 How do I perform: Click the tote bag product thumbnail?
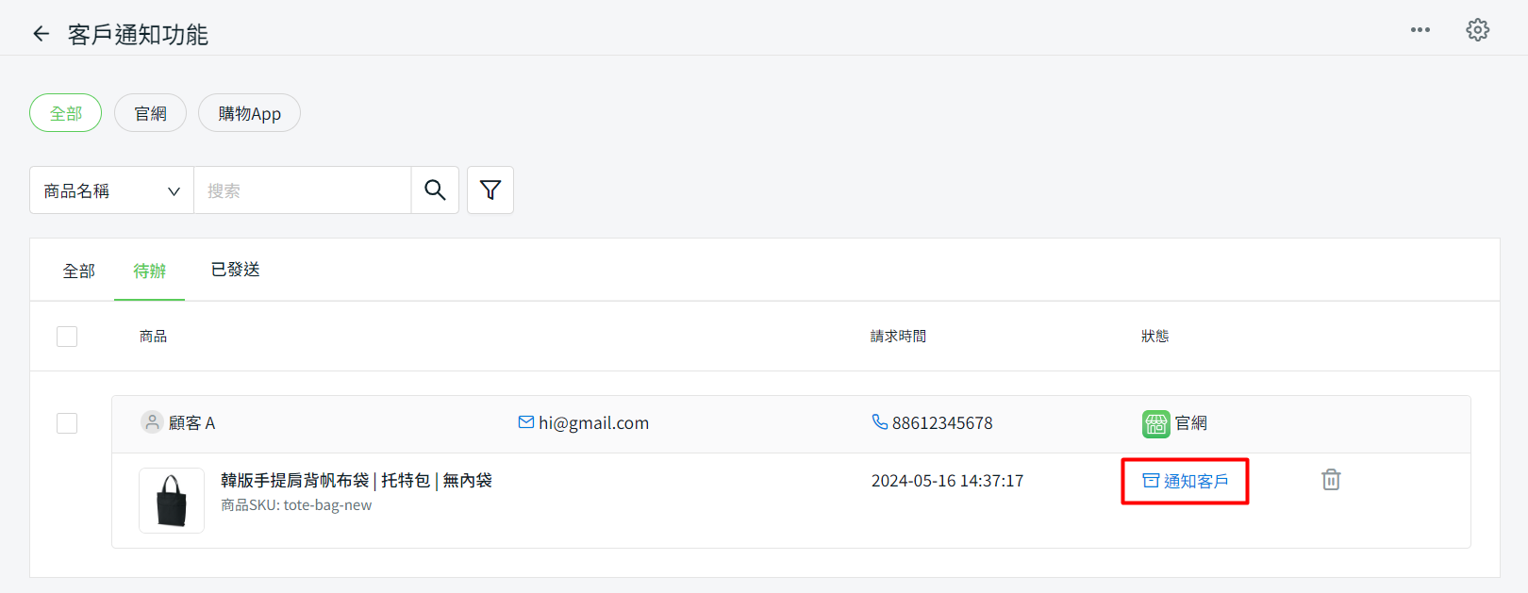pyautogui.click(x=172, y=501)
